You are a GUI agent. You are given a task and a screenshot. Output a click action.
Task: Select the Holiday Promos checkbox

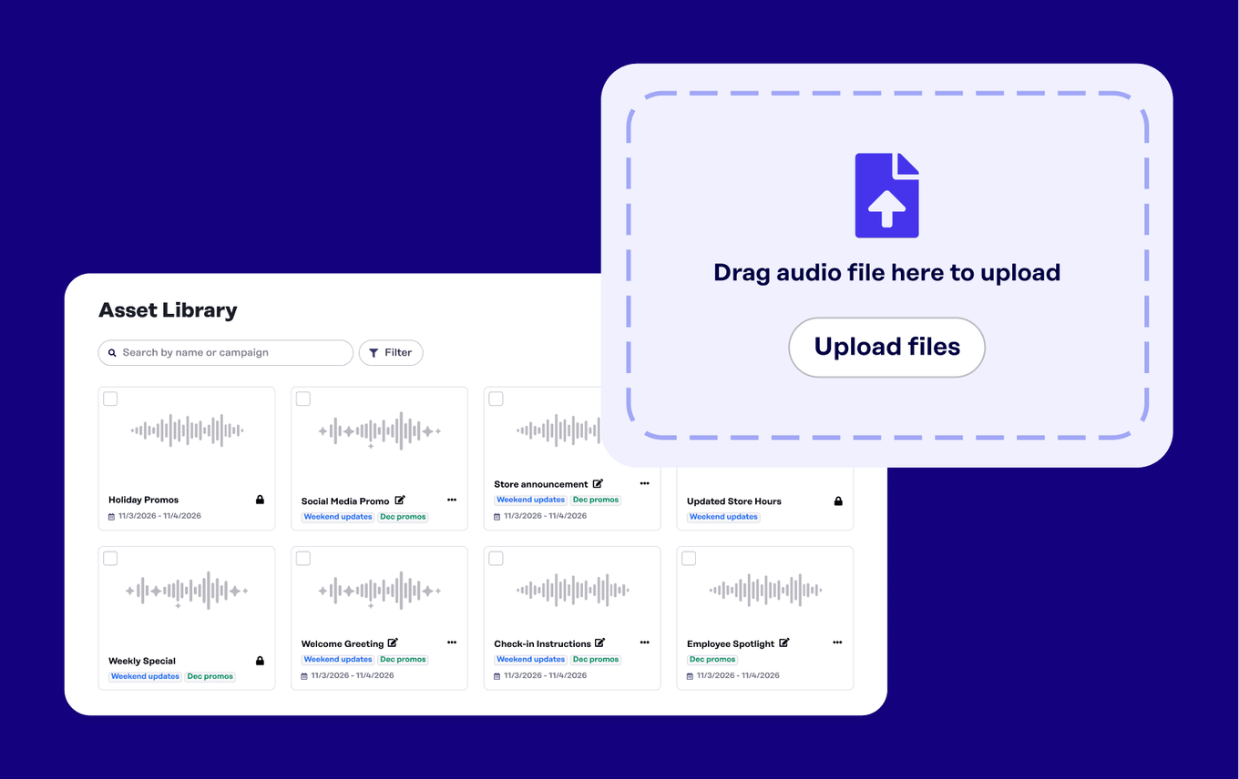pos(110,399)
